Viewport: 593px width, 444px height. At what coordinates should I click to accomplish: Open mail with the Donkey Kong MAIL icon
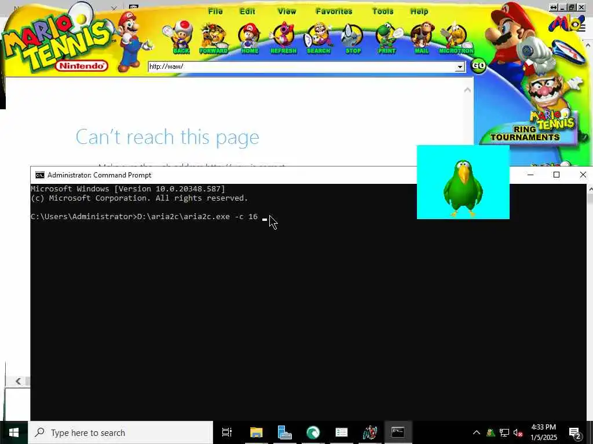(x=422, y=38)
